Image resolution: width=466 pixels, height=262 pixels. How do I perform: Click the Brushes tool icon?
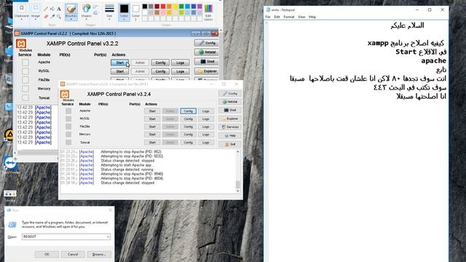click(x=71, y=9)
